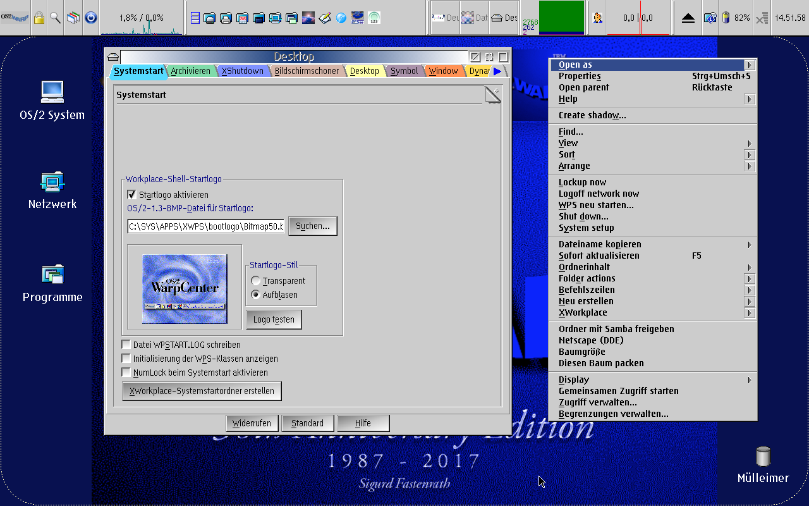Click 'XWorkplace-Systemstartordner erstellen' button
809x506 pixels.
[202, 391]
